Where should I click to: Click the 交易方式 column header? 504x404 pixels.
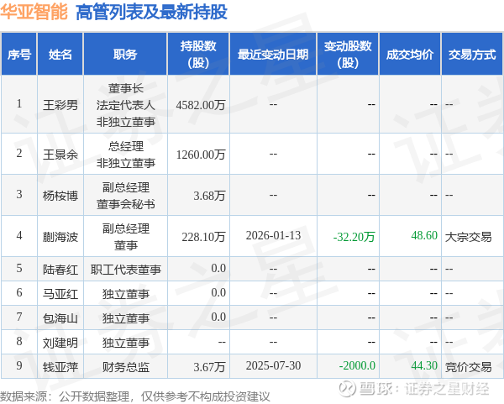(x=472, y=54)
